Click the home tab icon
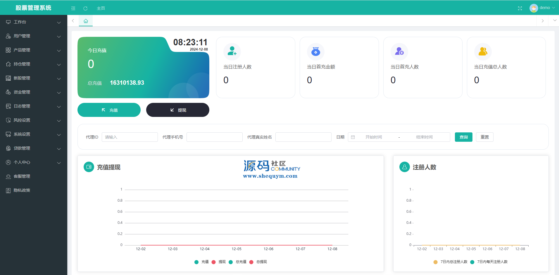 pyautogui.click(x=86, y=21)
